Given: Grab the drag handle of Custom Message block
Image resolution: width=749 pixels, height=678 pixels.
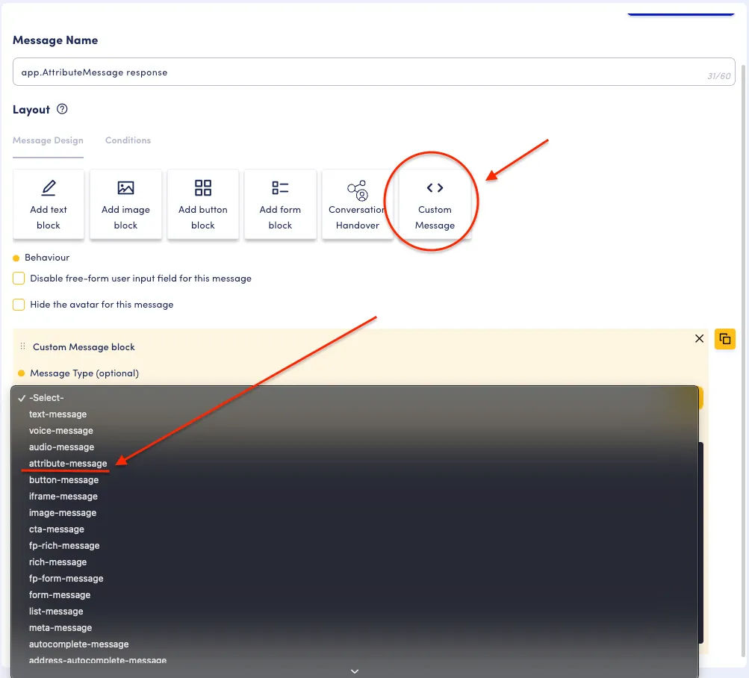Looking at the screenshot, I should 22,346.
